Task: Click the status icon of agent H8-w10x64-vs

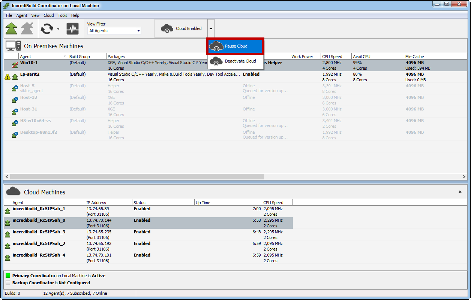Action: (x=15, y=123)
